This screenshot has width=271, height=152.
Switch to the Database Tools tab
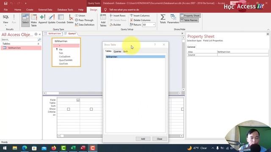65,10
